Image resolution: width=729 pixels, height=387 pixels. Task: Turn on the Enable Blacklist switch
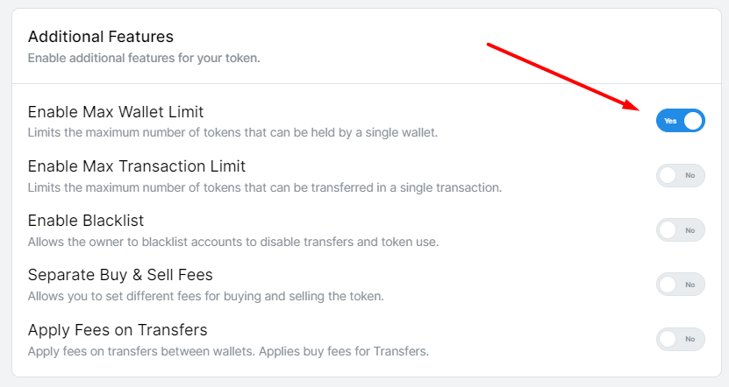[x=680, y=229]
